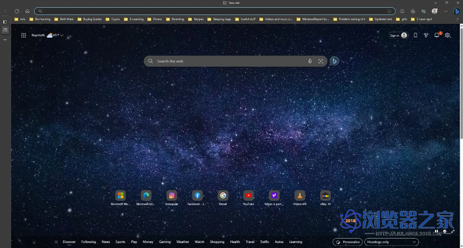Switch to the Sports feed tab
Image resolution: width=463 pixels, height=248 pixels.
pos(120,242)
